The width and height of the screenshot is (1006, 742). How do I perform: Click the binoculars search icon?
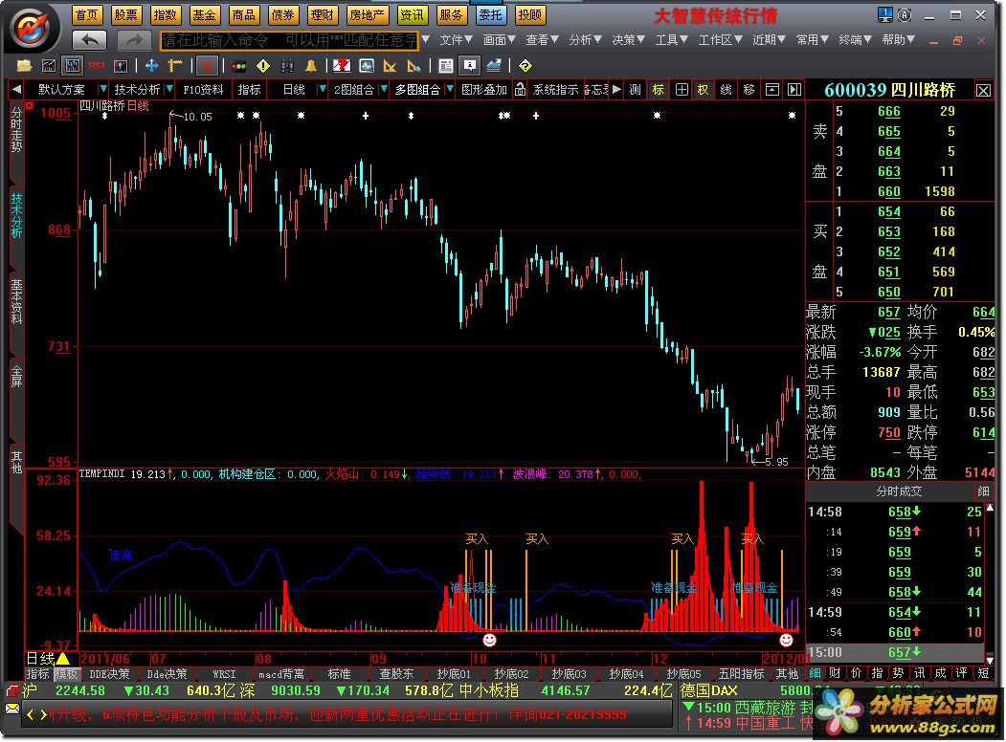tap(287, 66)
